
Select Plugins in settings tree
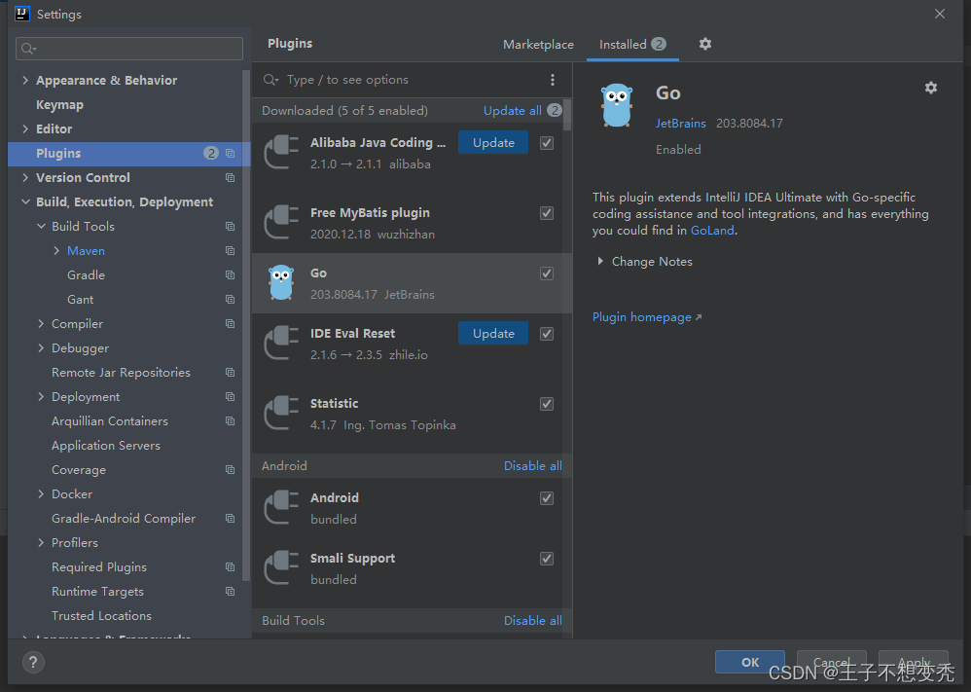(129, 154)
